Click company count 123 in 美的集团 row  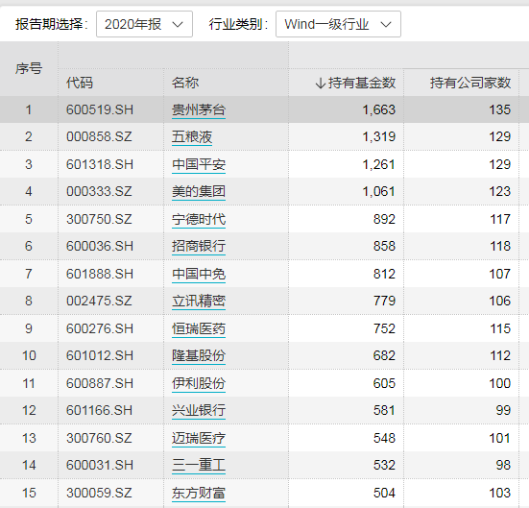pyautogui.click(x=500, y=191)
